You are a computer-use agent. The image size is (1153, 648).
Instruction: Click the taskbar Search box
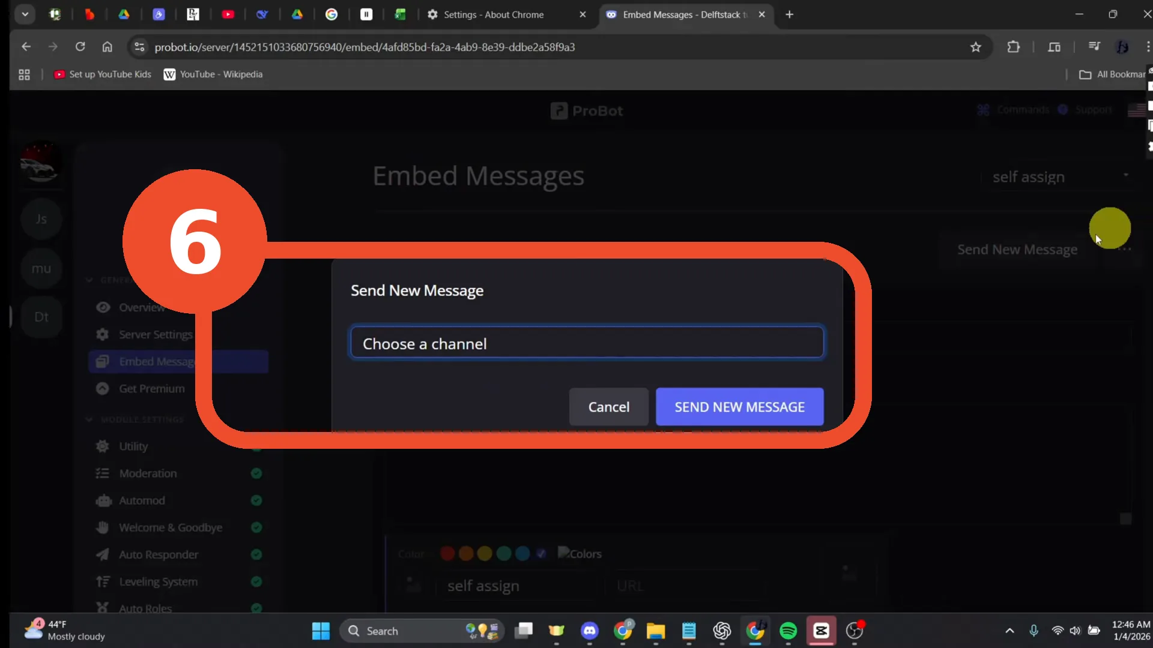[423, 631]
